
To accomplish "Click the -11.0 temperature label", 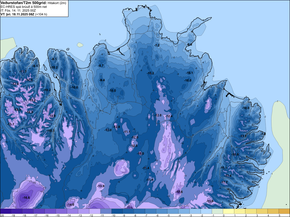I will point(108,130).
